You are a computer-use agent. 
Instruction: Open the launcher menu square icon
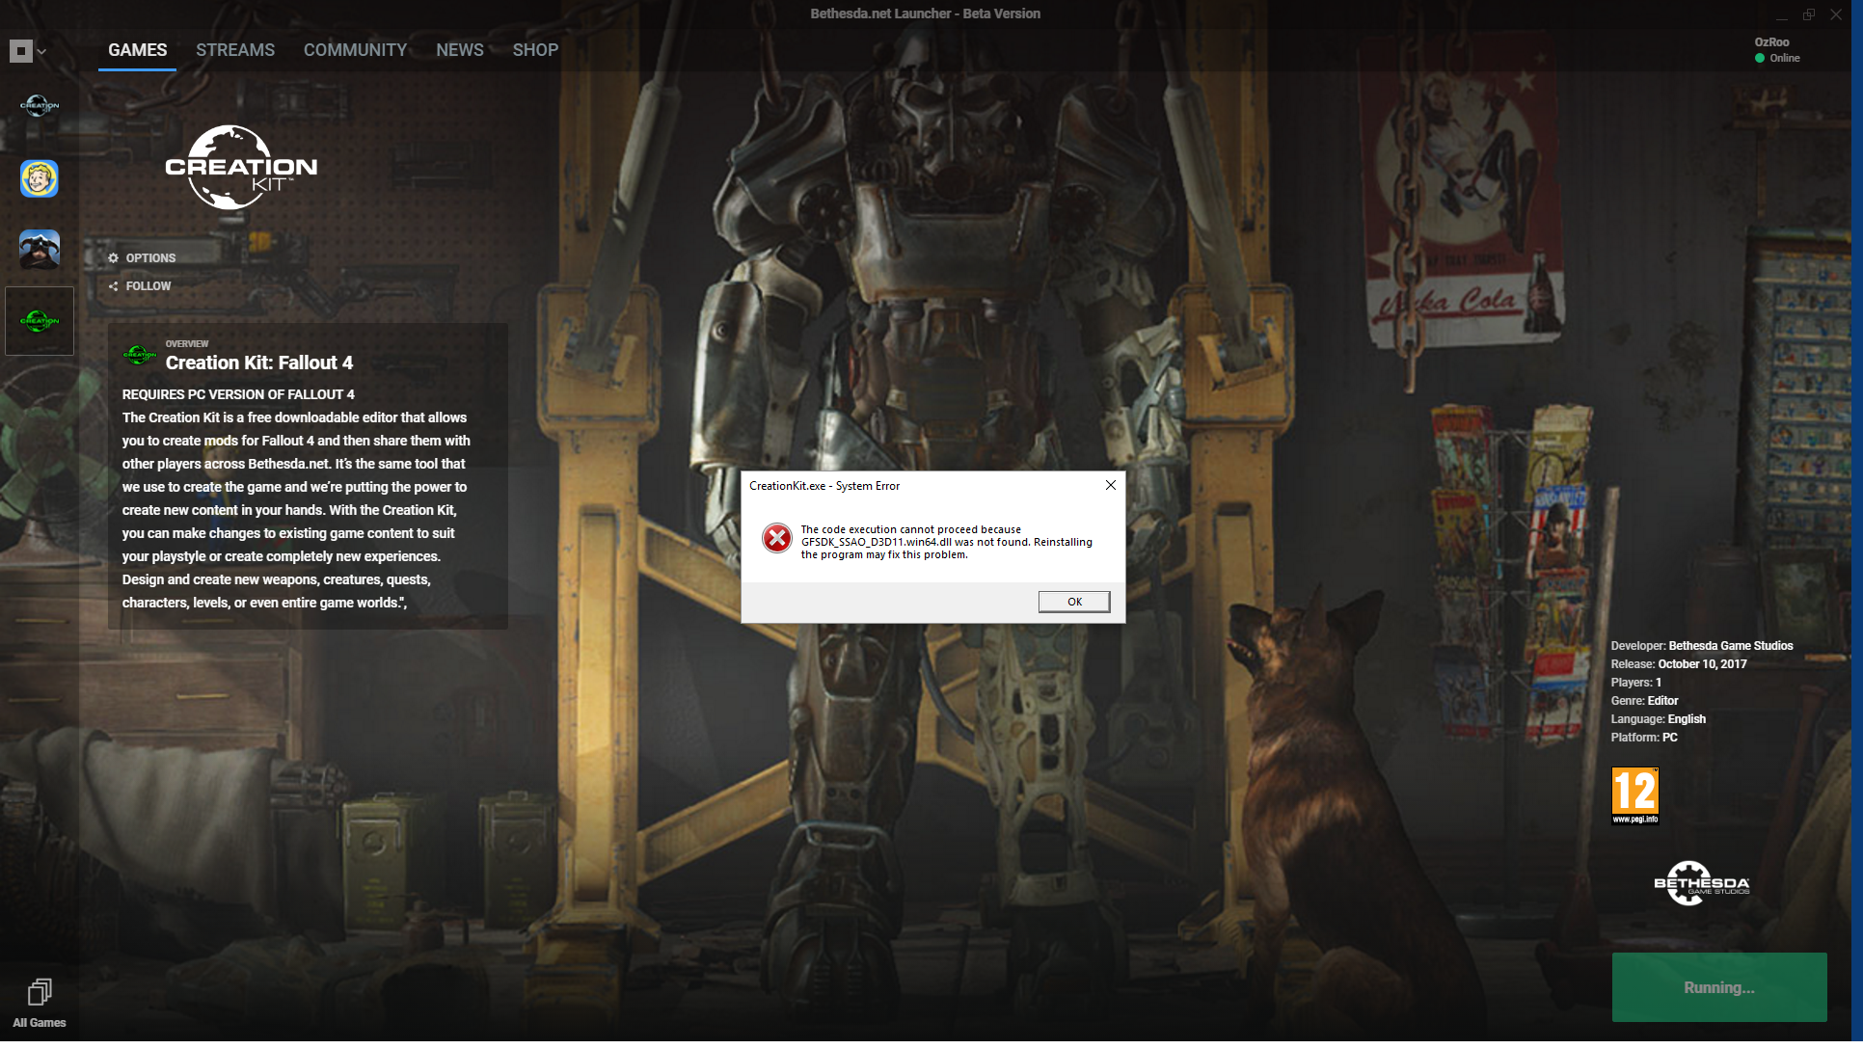point(20,51)
